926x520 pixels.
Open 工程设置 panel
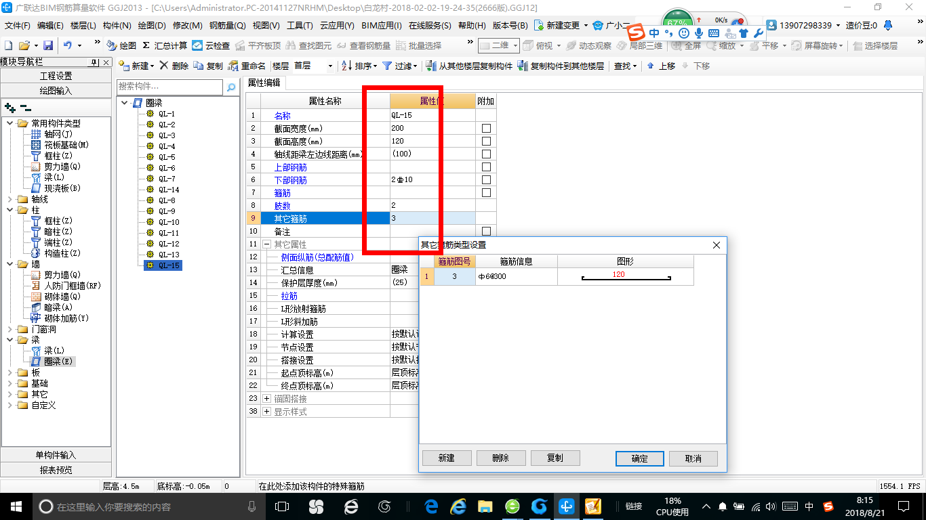pos(56,76)
